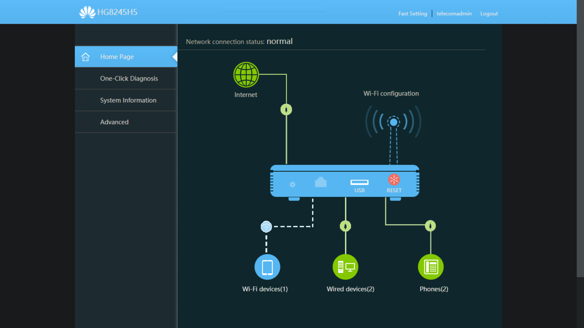Open Wi-Fi configuration antenna icon

click(393, 122)
